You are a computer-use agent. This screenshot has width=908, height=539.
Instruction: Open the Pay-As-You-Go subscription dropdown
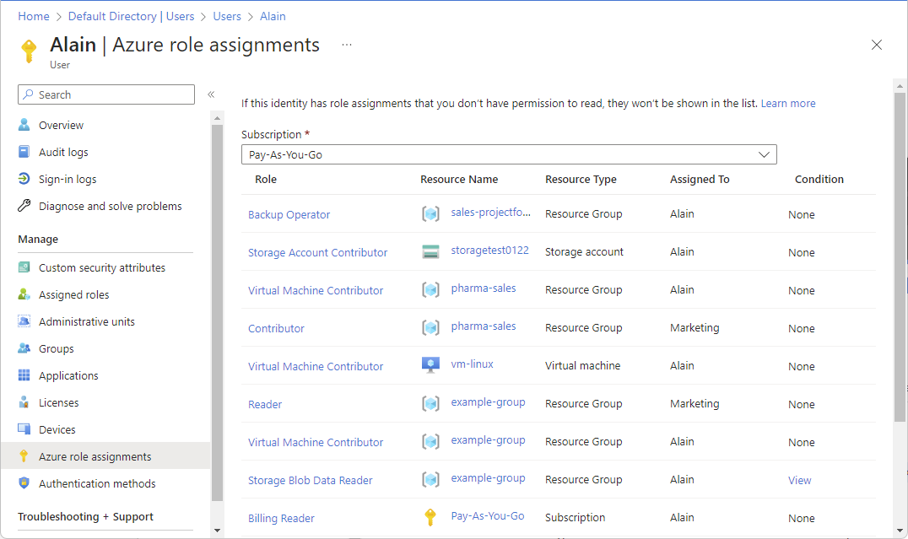[509, 154]
